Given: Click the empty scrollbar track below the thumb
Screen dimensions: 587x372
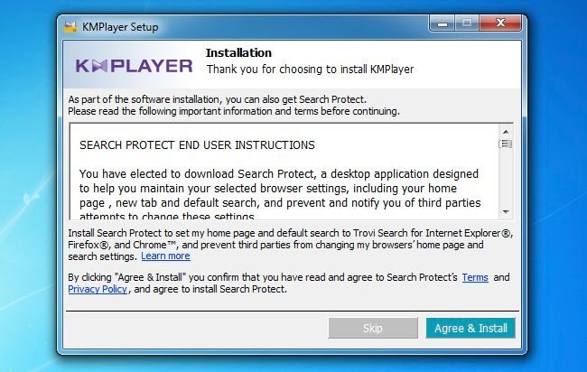Looking at the screenshot, I should [x=506, y=178].
